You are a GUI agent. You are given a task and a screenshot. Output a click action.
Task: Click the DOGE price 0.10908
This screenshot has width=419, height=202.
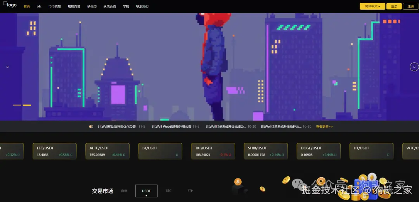306,155
